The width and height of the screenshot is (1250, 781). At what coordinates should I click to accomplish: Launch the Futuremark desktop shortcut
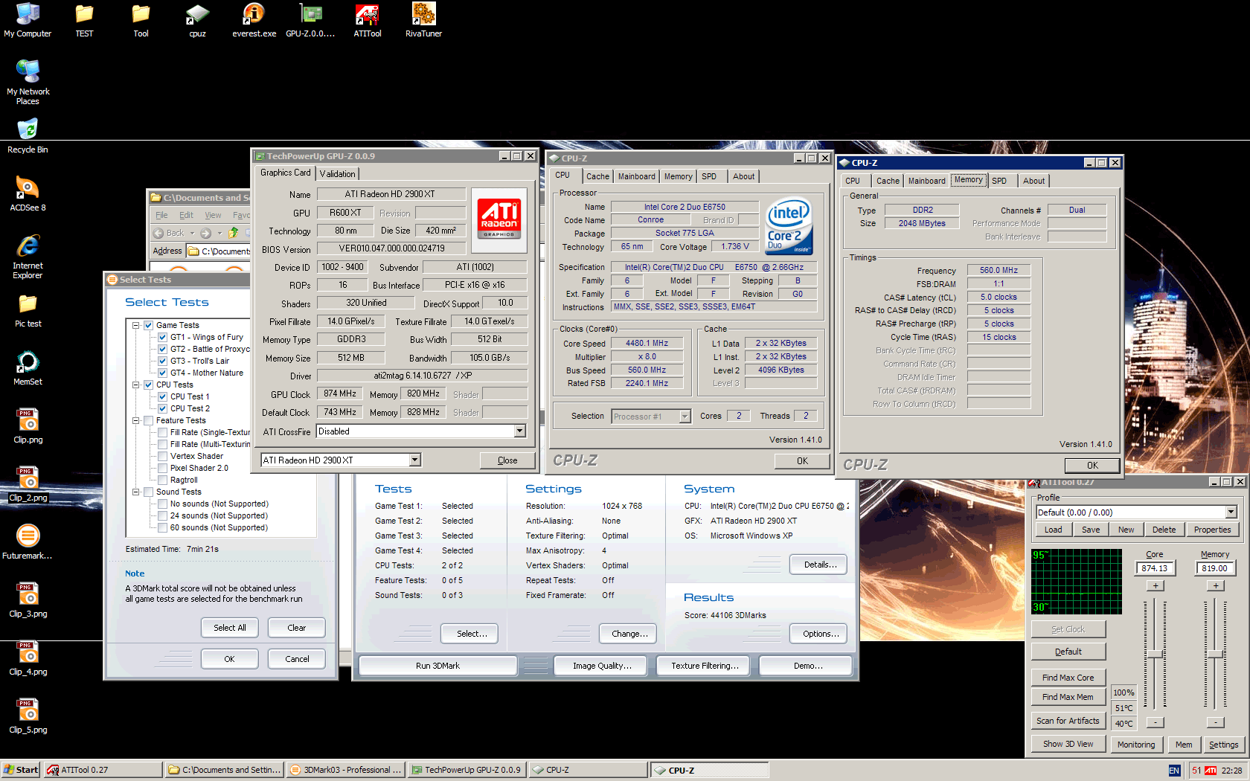[28, 542]
